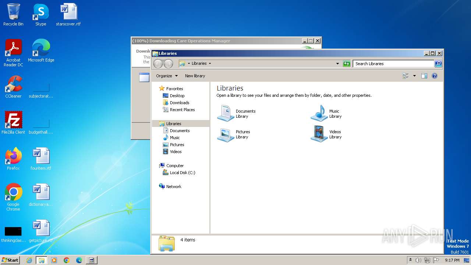This screenshot has width=471, height=265.
Task: Click the Skype desktop shortcut
Action: pos(40,15)
